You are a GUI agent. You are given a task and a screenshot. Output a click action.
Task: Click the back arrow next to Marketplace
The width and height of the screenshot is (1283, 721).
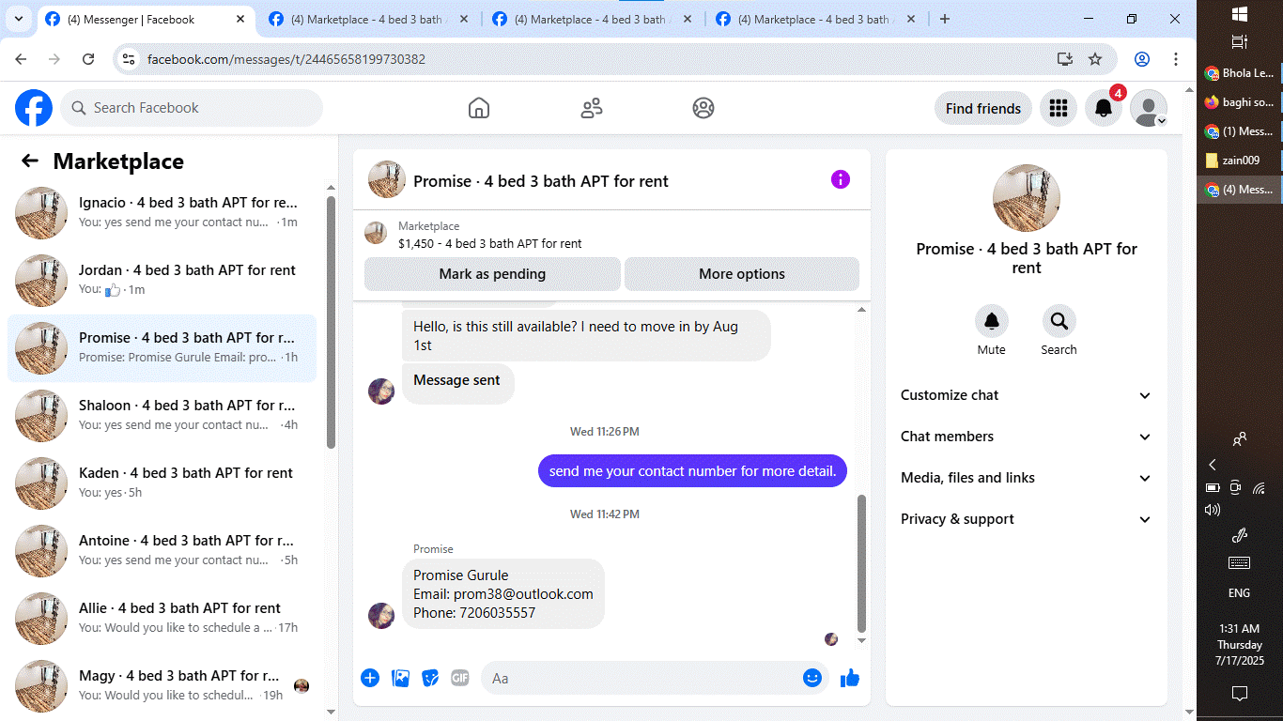pyautogui.click(x=30, y=161)
